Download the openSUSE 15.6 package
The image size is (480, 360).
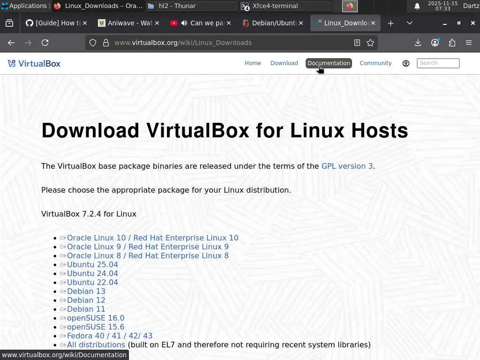pyautogui.click(x=96, y=327)
